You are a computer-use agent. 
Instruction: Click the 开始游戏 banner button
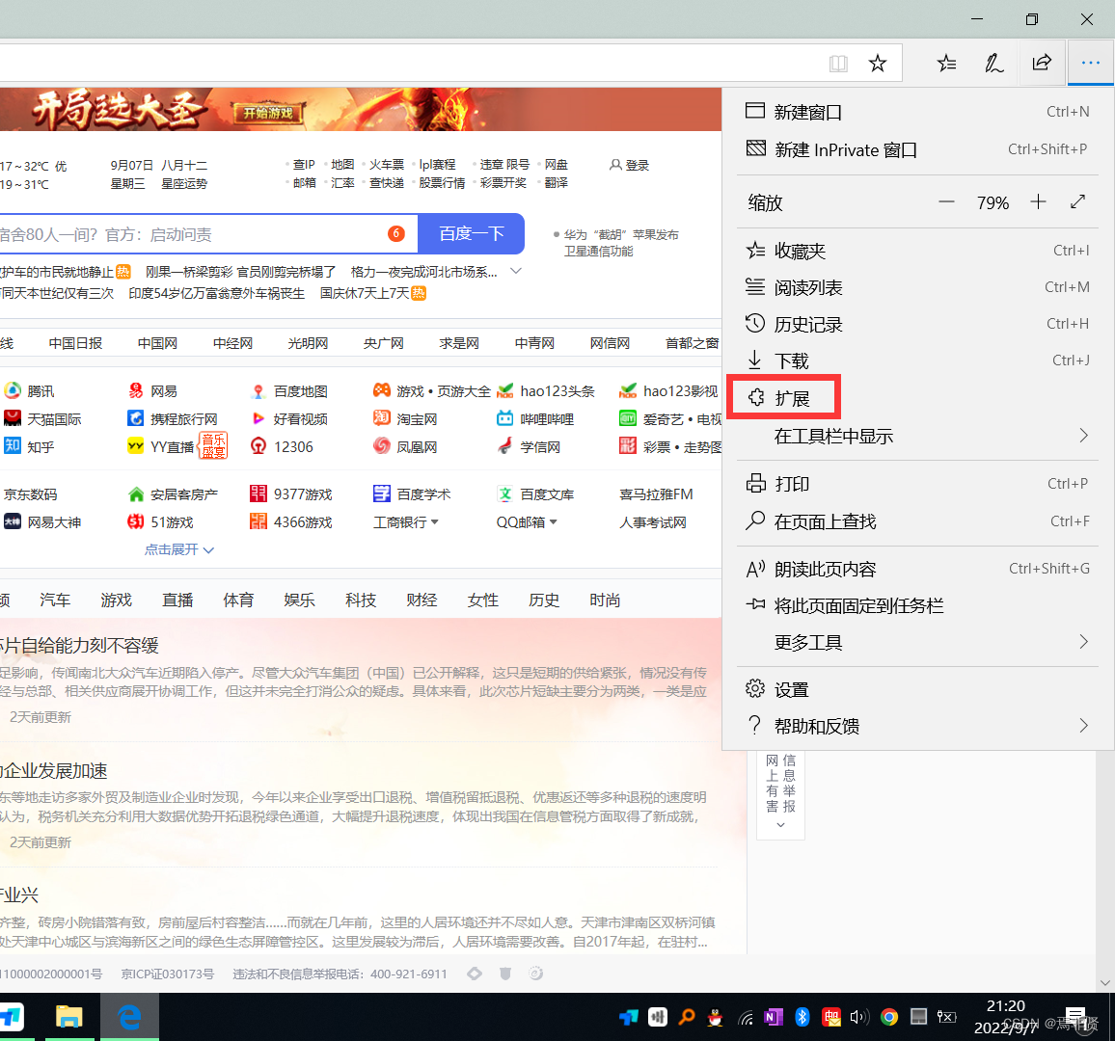(x=268, y=112)
